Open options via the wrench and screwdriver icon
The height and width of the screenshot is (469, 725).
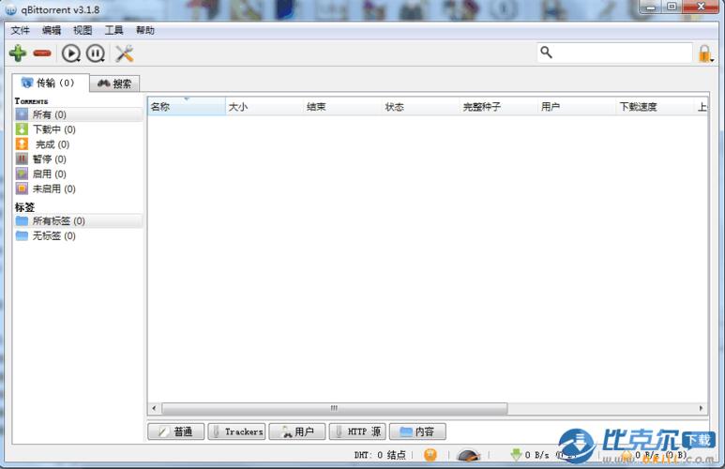[x=125, y=53]
